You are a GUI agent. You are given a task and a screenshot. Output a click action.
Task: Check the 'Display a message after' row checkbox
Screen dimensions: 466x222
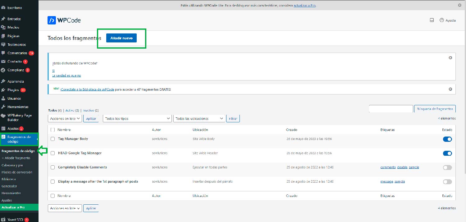(x=53, y=182)
